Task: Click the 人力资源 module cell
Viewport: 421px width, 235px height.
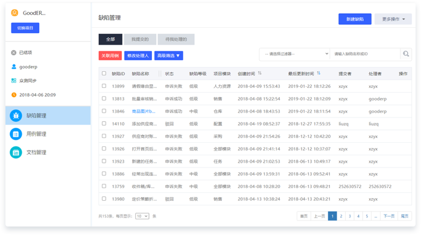Action: [x=222, y=86]
